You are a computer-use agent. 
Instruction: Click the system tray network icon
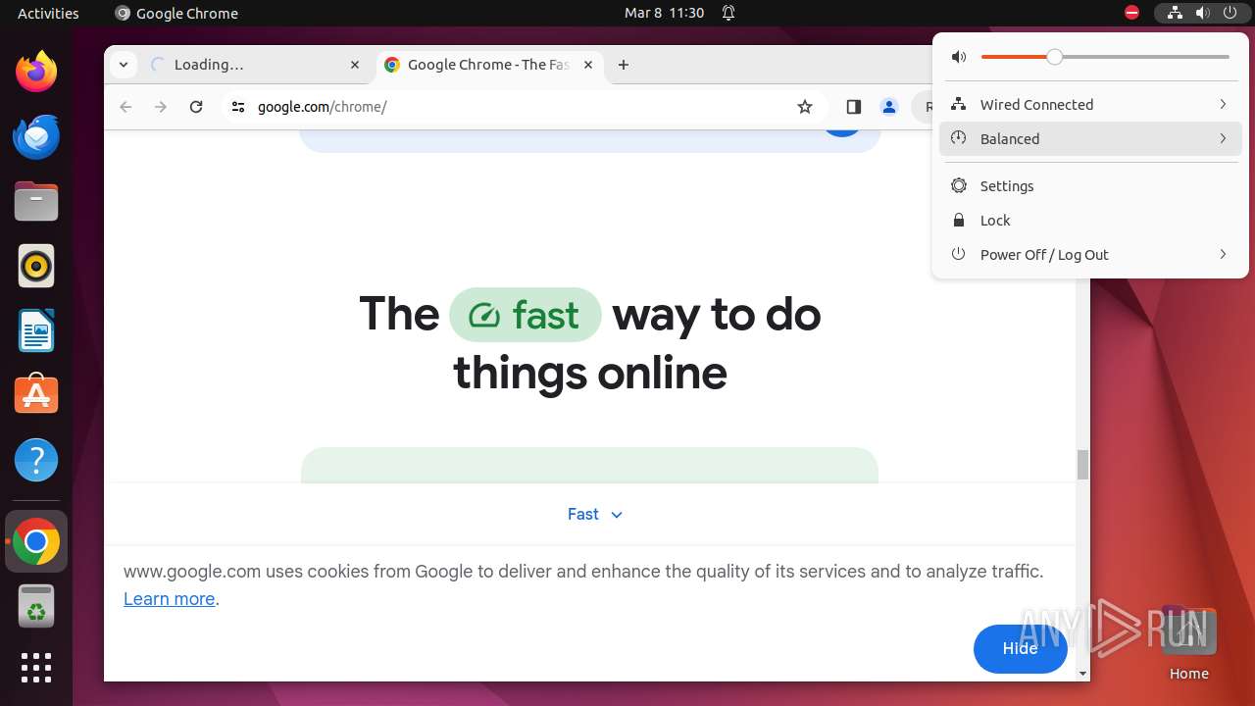[1175, 13]
